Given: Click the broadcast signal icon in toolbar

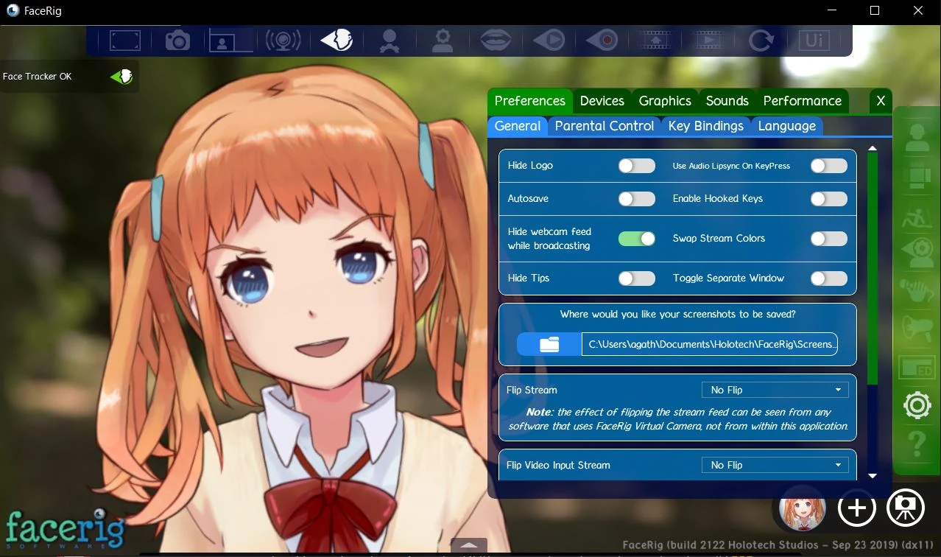Looking at the screenshot, I should 283,40.
